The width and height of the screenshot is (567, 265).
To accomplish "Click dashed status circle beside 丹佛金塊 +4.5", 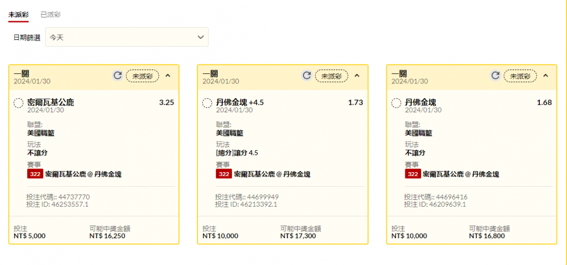I will click(207, 103).
